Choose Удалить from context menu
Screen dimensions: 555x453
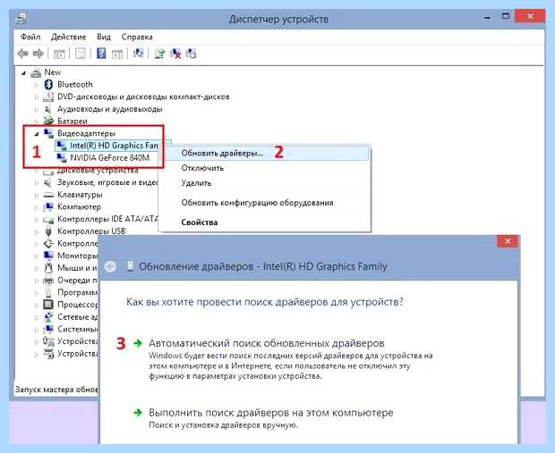pos(264,182)
